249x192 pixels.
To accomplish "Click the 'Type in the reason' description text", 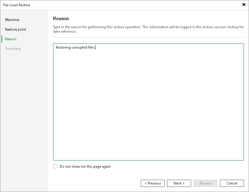I will click(148, 29).
